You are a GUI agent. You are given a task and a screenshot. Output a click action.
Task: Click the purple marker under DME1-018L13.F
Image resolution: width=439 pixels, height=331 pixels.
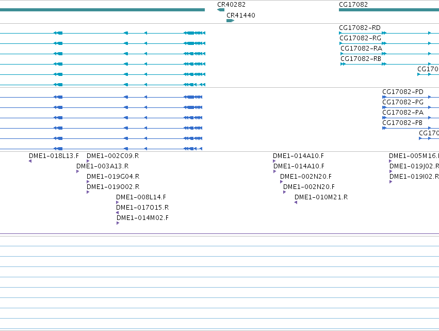30,161
